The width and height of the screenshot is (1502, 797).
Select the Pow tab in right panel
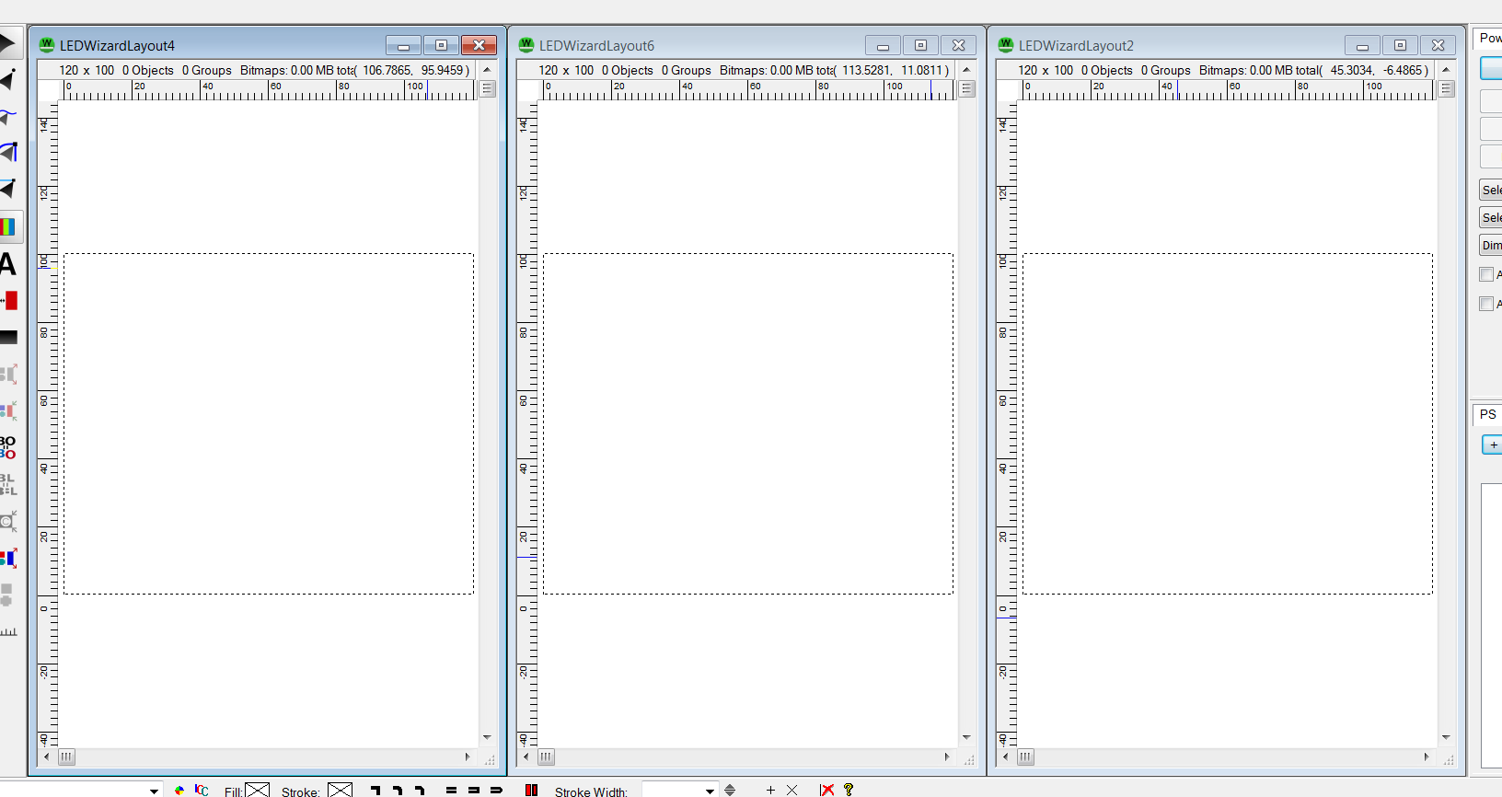coord(1489,38)
